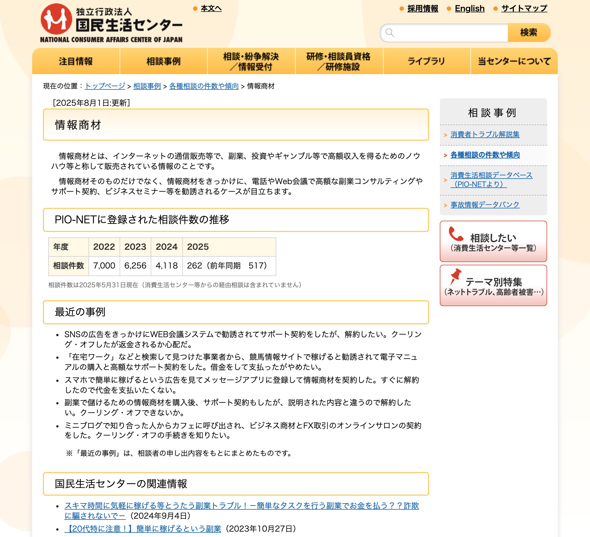Click the table cell 4,118

[167, 266]
